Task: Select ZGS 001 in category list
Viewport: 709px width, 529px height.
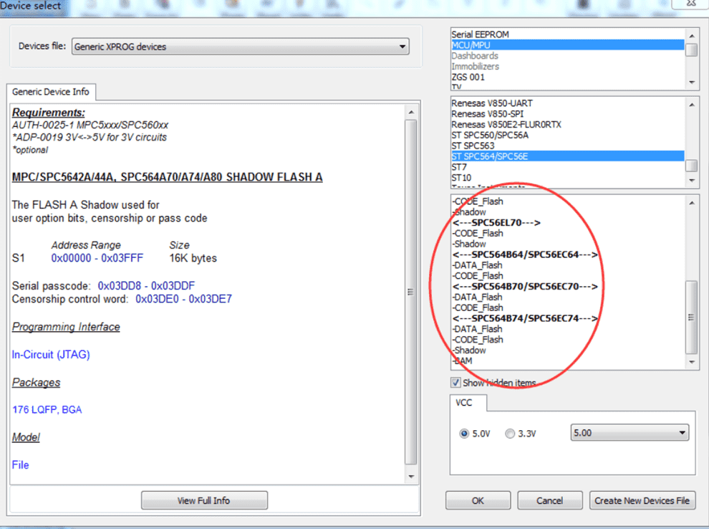Action: [567, 77]
